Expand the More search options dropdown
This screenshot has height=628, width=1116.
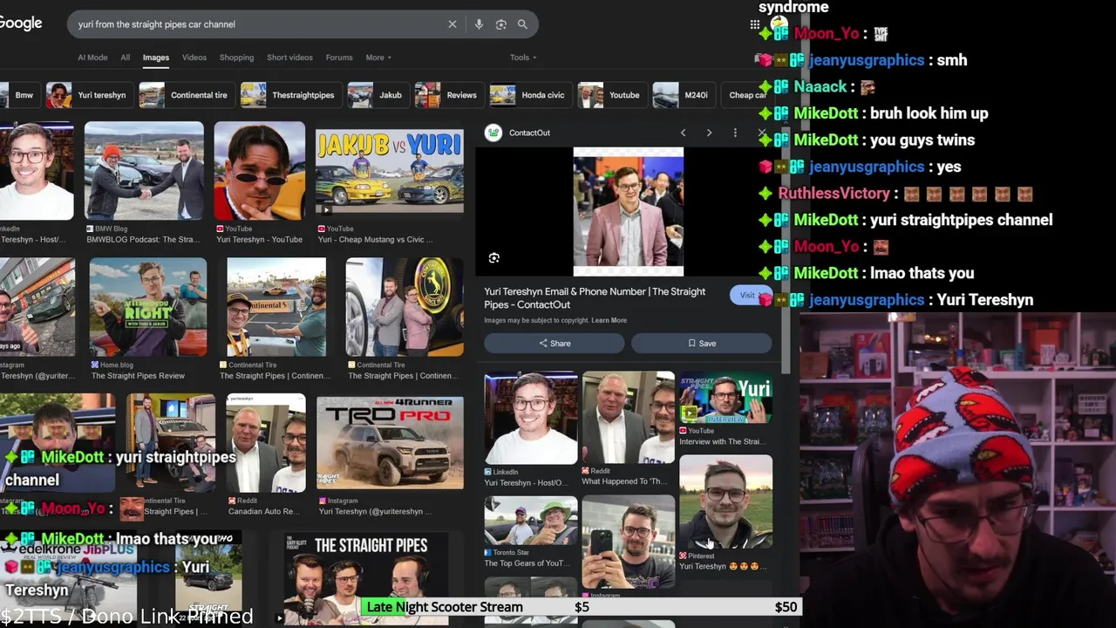[x=378, y=58]
